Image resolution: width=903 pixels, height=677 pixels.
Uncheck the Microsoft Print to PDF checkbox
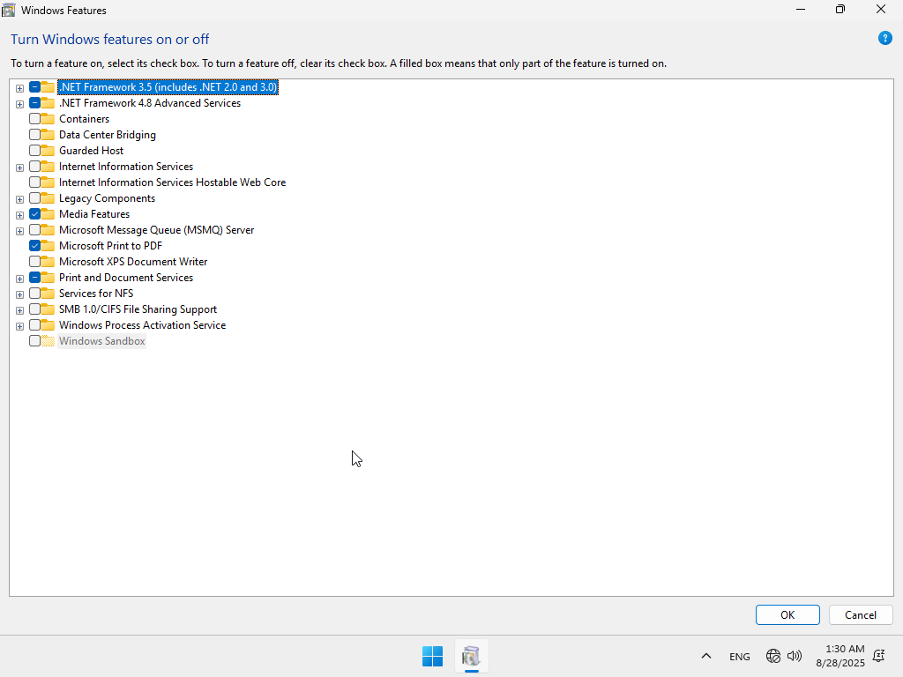tap(34, 246)
